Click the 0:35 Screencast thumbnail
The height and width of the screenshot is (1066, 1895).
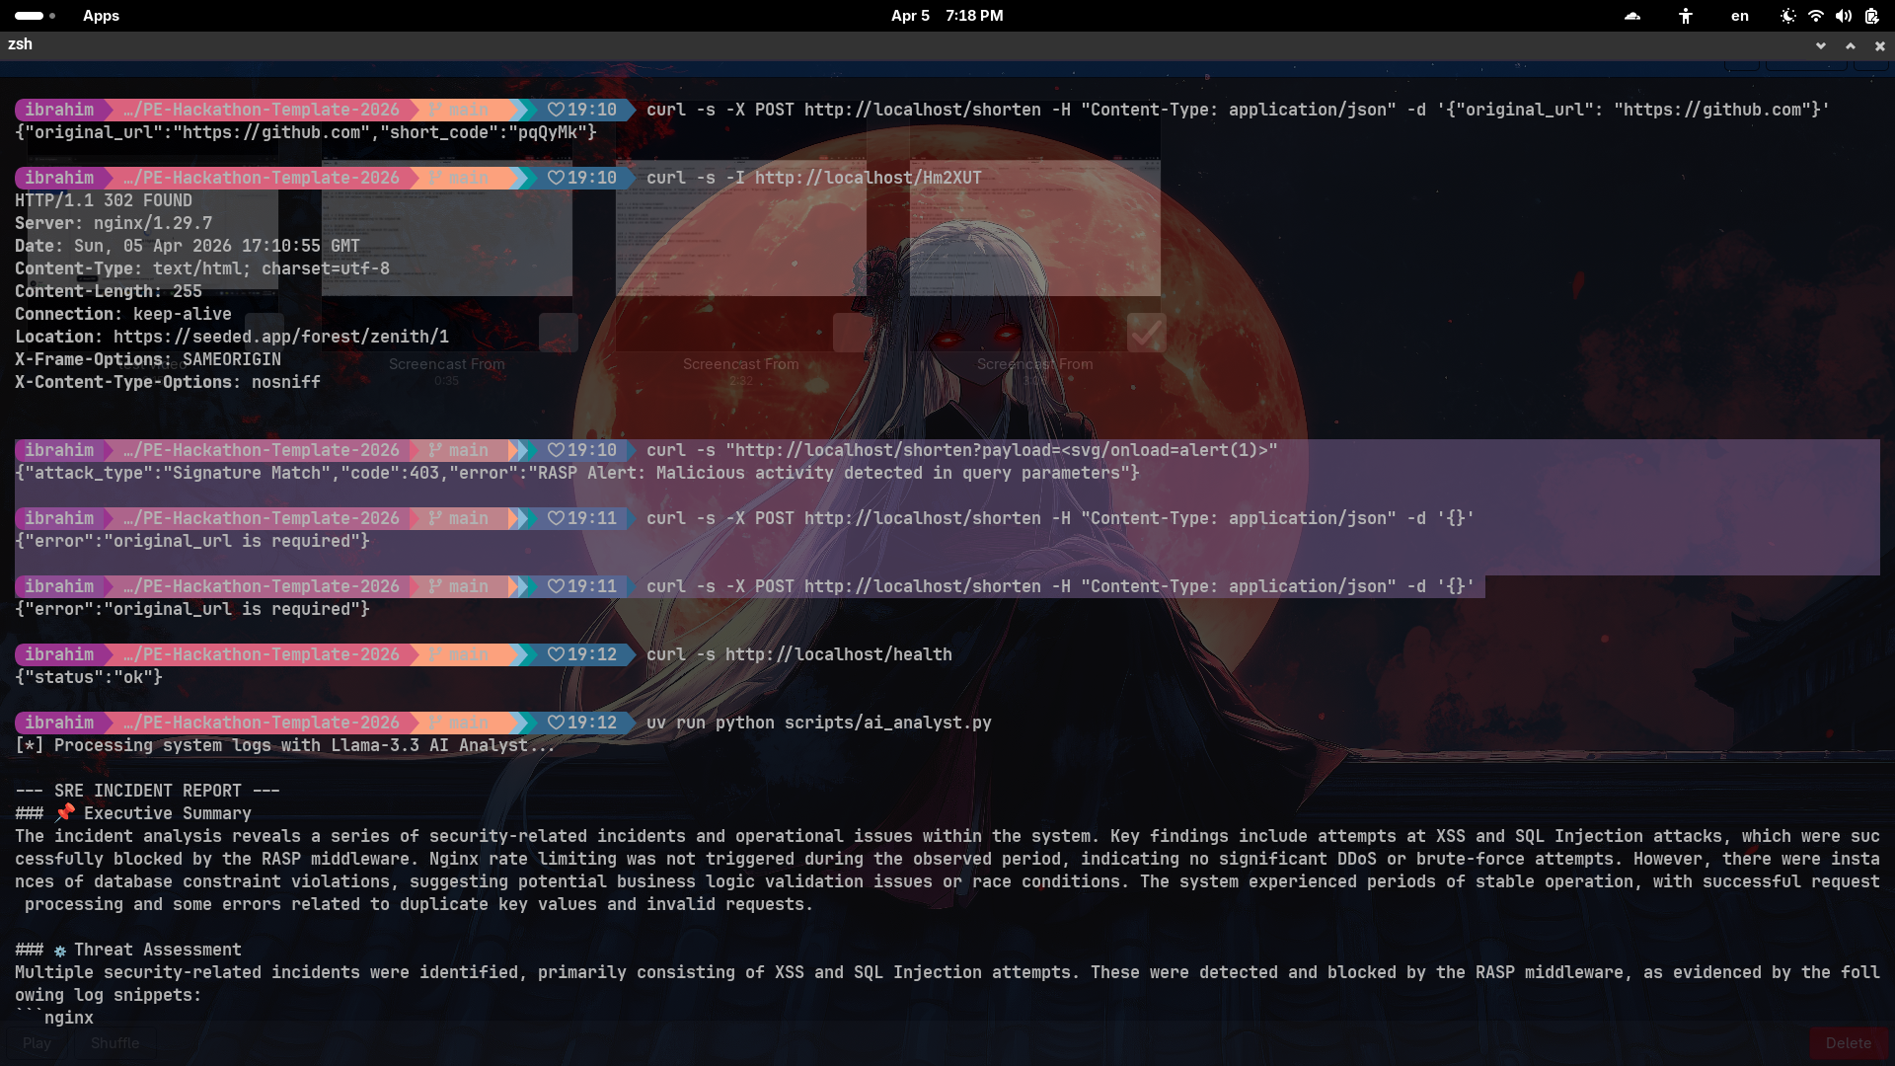446,227
